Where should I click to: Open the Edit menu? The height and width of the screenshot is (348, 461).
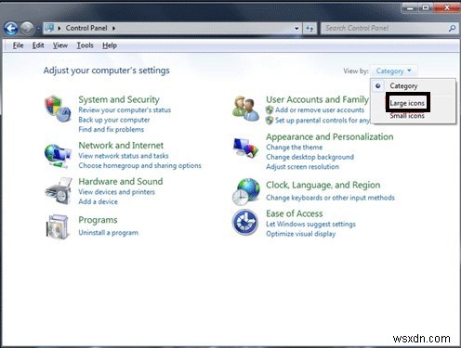coord(38,45)
